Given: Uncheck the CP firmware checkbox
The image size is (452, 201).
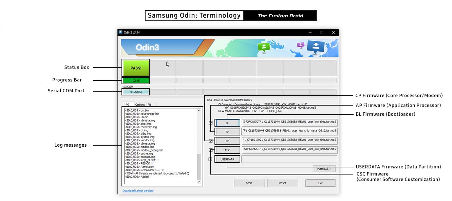Looking at the screenshot, I should [211, 141].
